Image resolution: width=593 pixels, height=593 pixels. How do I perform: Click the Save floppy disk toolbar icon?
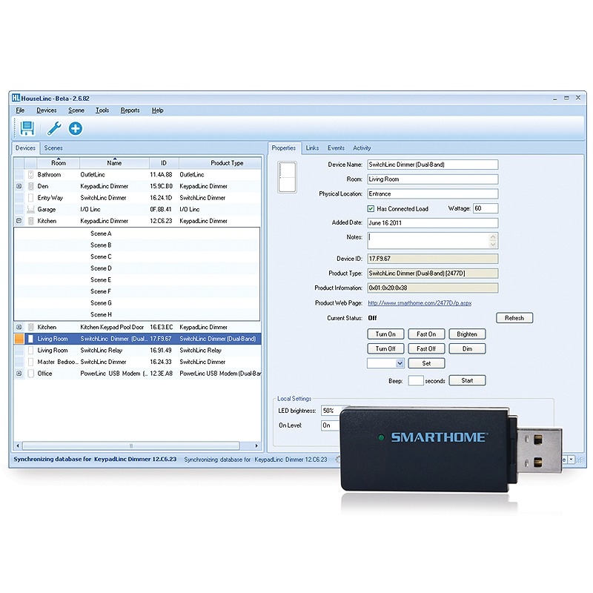click(27, 129)
